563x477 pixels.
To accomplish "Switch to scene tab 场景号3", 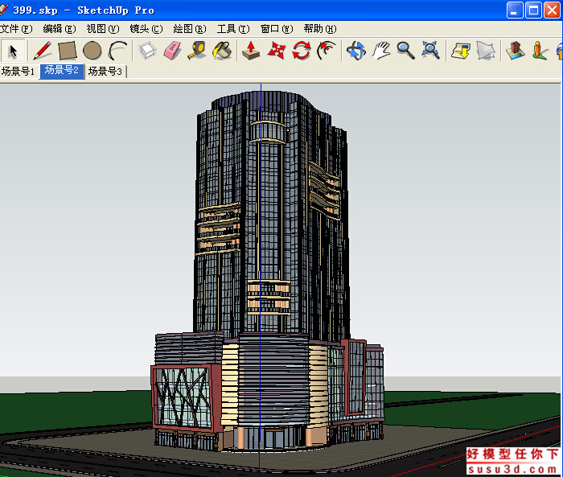I will coord(105,71).
